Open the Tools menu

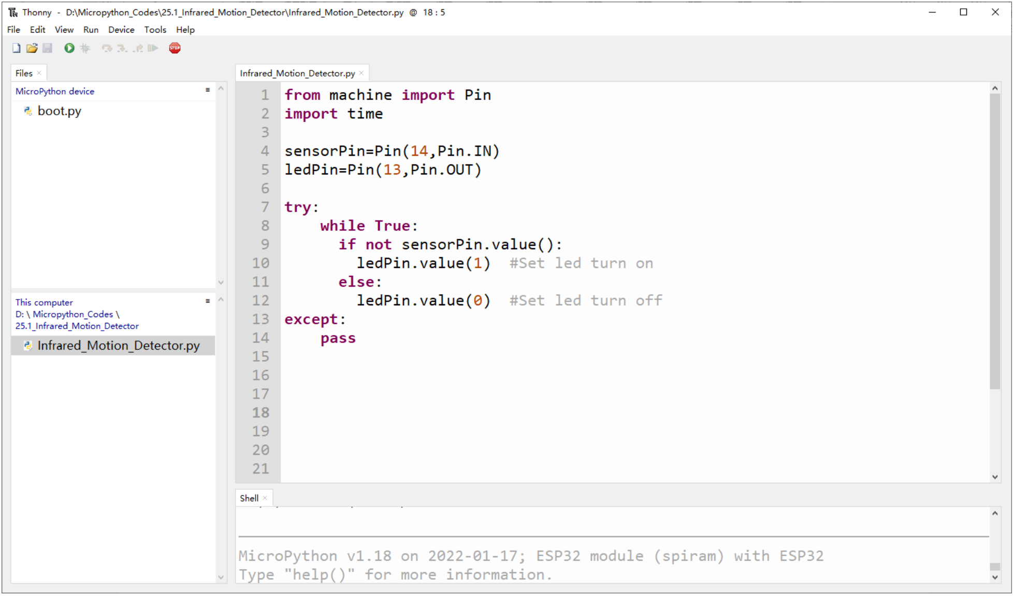155,29
